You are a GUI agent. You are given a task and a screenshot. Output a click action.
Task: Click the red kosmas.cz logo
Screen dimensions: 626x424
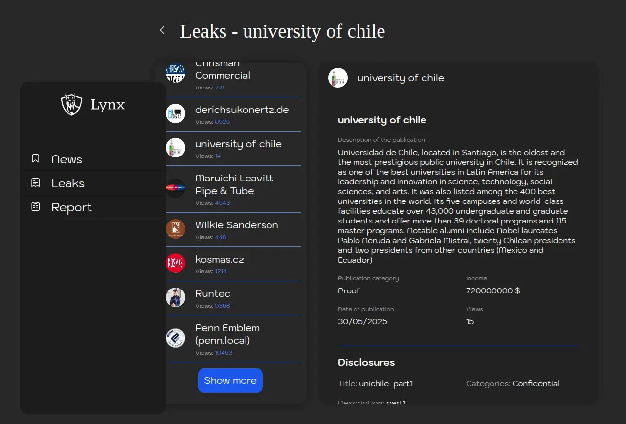(176, 263)
